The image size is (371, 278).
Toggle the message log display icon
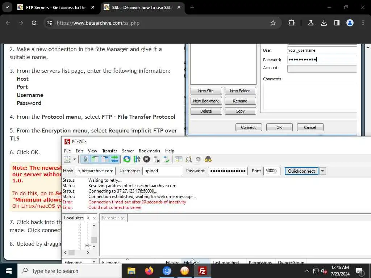(85, 159)
